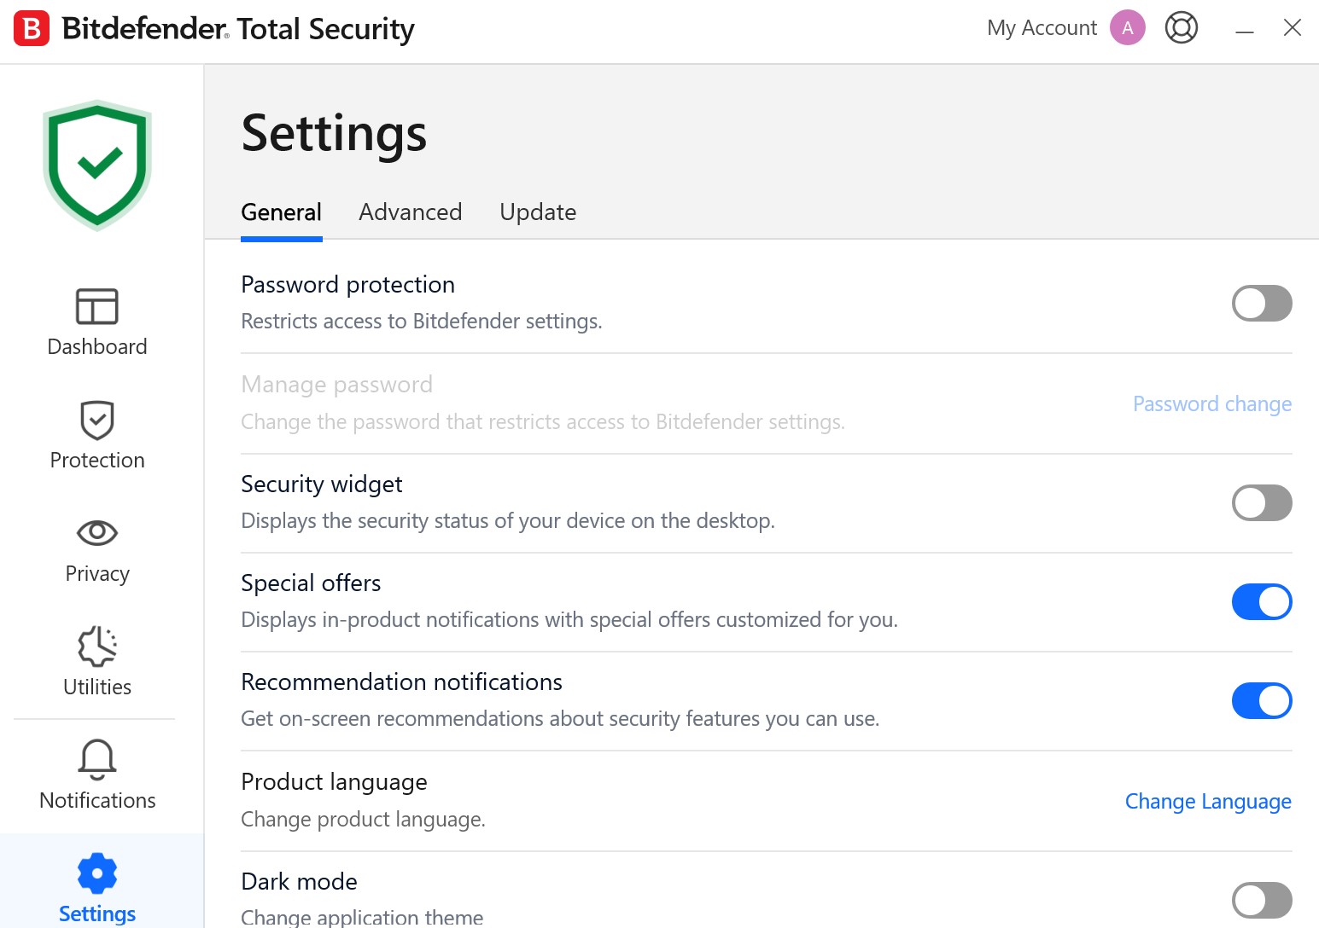
Task: Click the Settings gear in sidebar
Action: click(x=97, y=873)
